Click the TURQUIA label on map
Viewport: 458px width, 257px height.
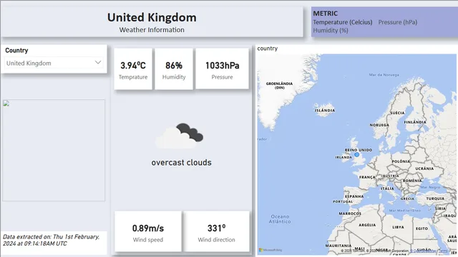[x=435, y=198]
